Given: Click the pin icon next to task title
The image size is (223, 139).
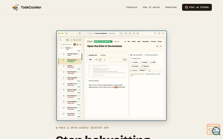Looking at the screenshot, I should pos(157,46).
